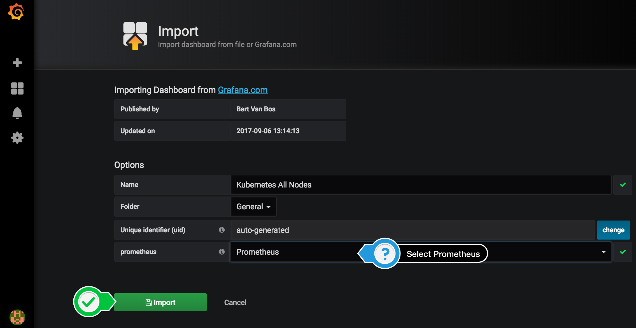Viewport: 636px width, 328px height.
Task: Click the 'Folder' option label
Action: (130, 207)
